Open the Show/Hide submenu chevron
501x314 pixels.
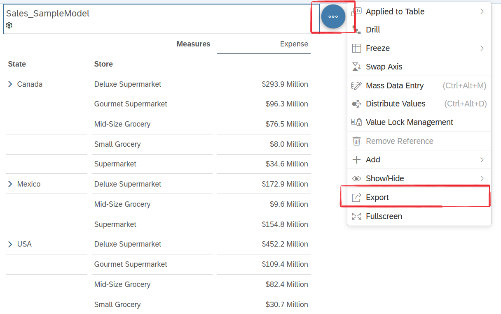click(x=482, y=178)
